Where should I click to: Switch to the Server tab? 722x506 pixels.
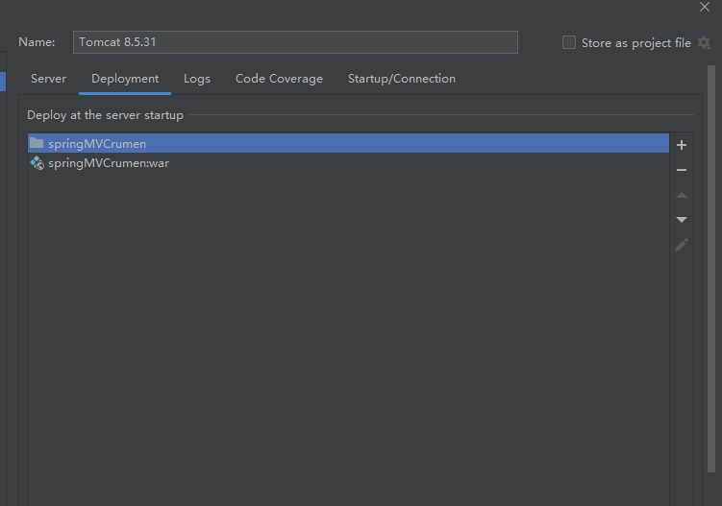point(48,79)
